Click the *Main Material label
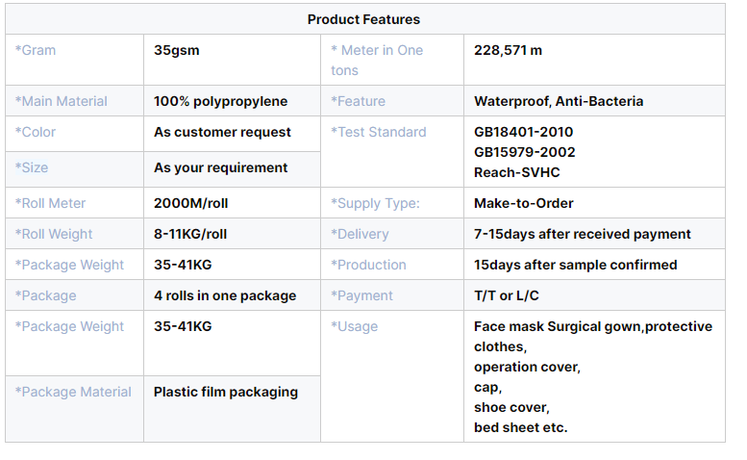This screenshot has width=747, height=460. (x=62, y=101)
